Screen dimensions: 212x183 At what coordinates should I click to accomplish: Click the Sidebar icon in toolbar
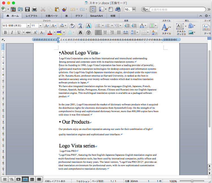click(x=101, y=9)
